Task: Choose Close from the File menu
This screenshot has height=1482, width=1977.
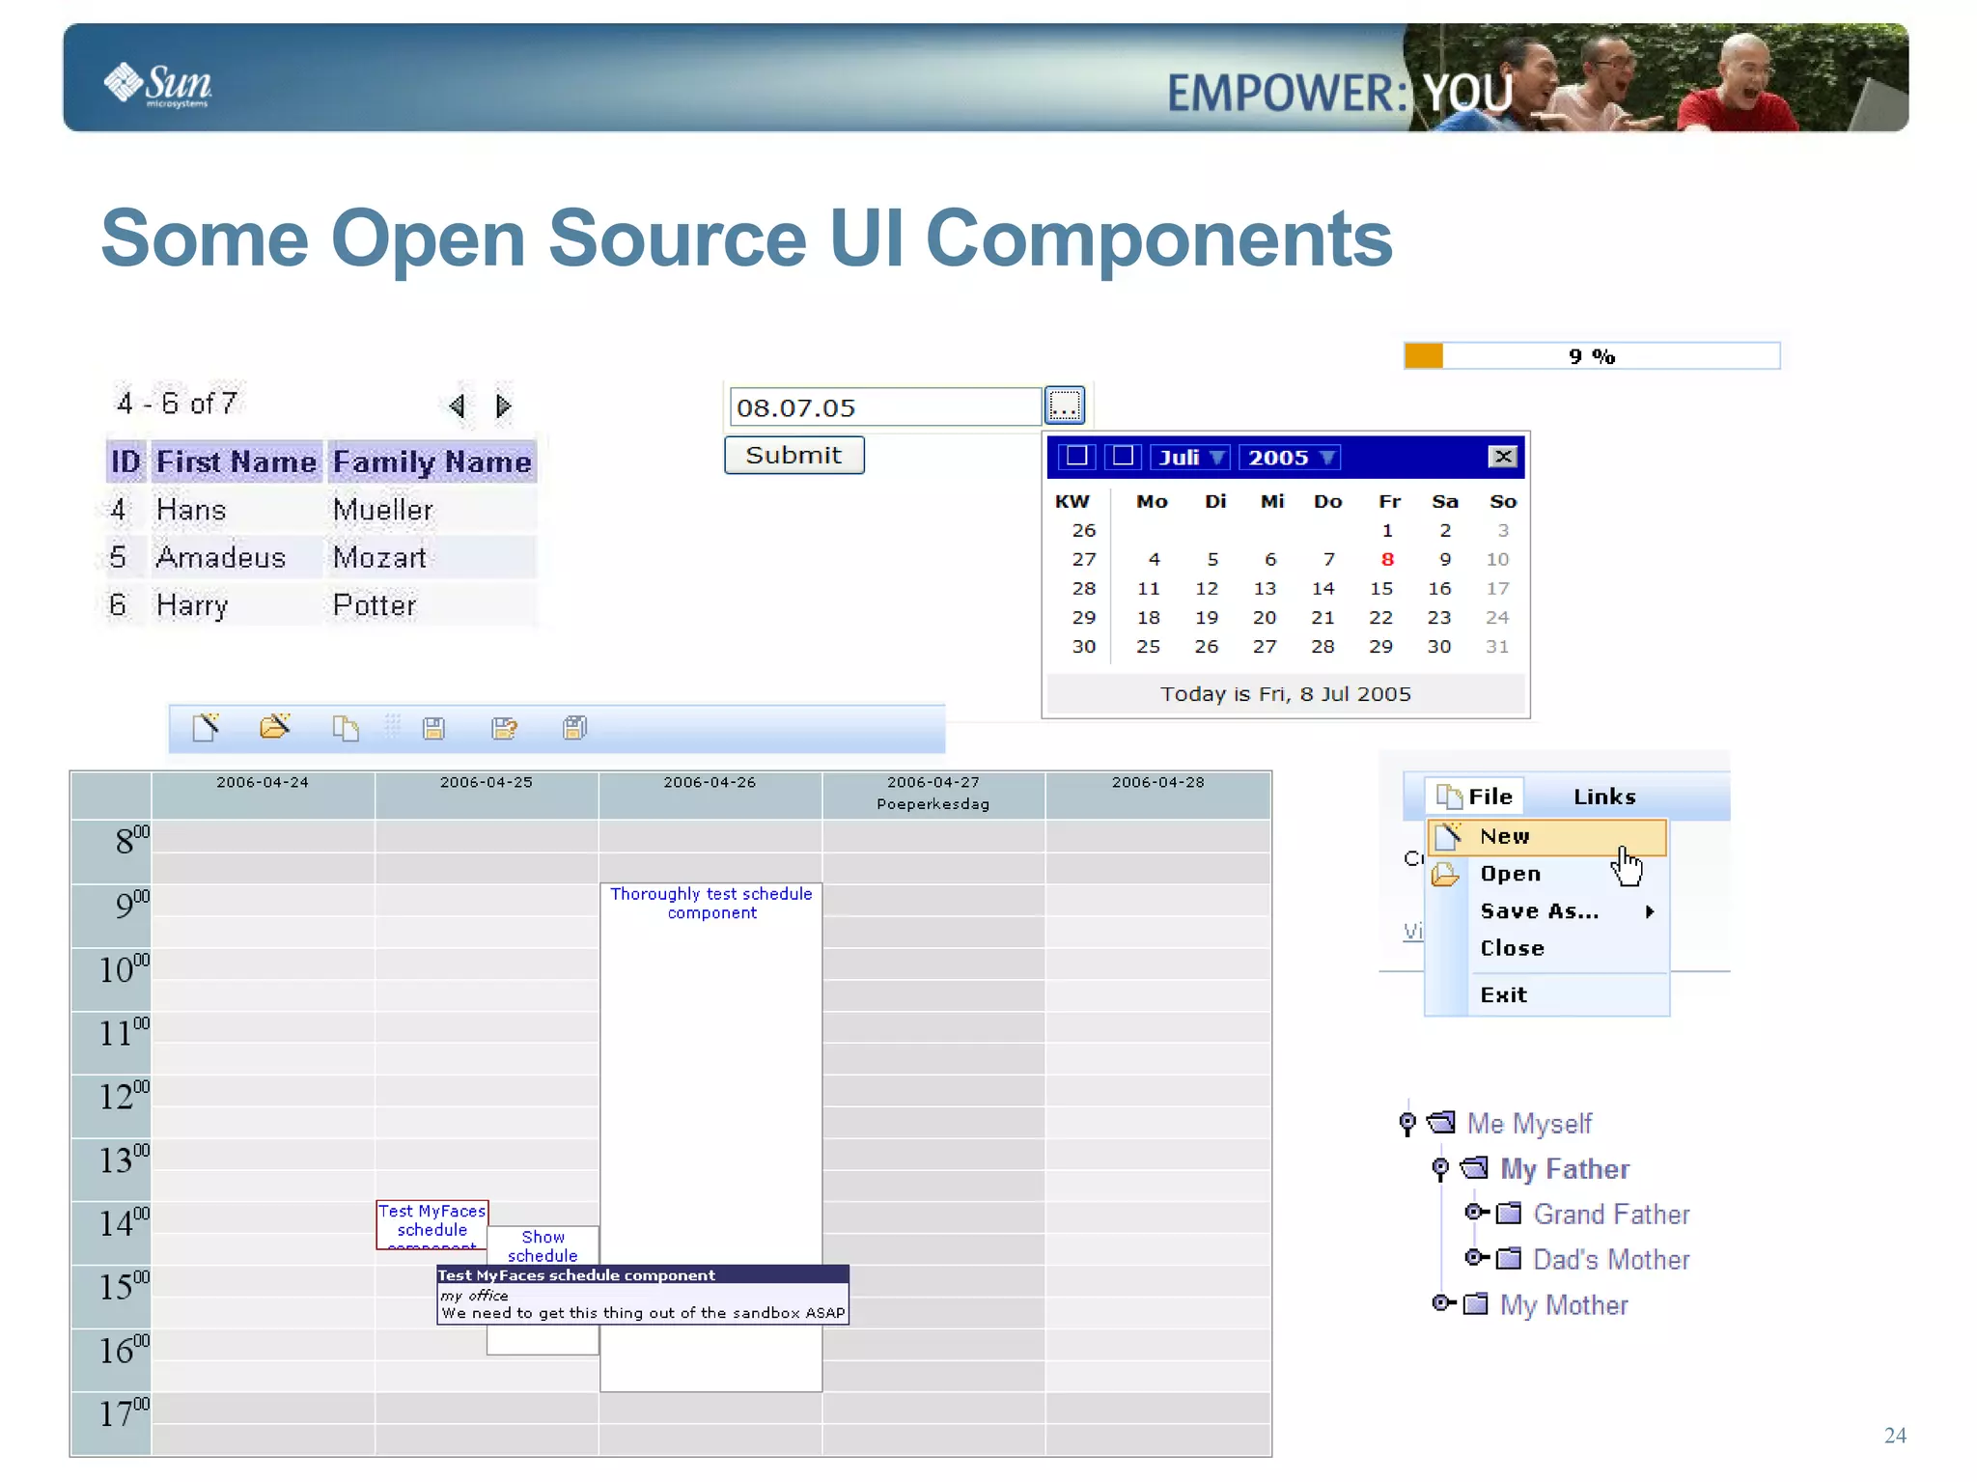Action: click(x=1547, y=948)
